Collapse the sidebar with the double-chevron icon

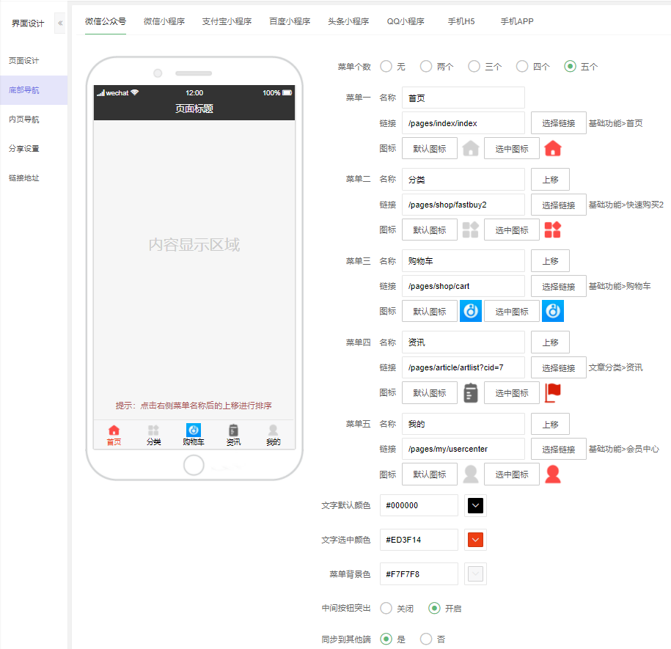pyautogui.click(x=60, y=23)
